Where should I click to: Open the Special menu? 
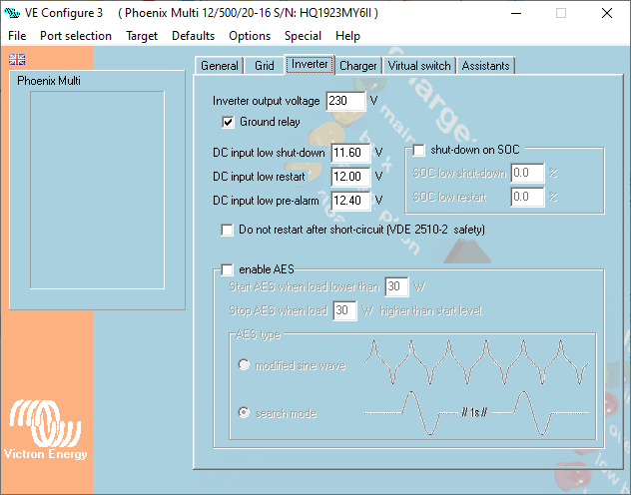point(303,36)
